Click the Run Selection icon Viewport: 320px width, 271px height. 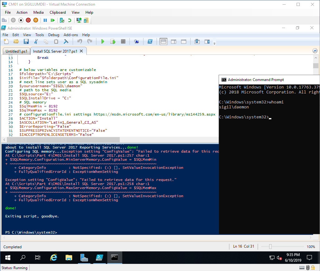pyautogui.click(x=113, y=41)
